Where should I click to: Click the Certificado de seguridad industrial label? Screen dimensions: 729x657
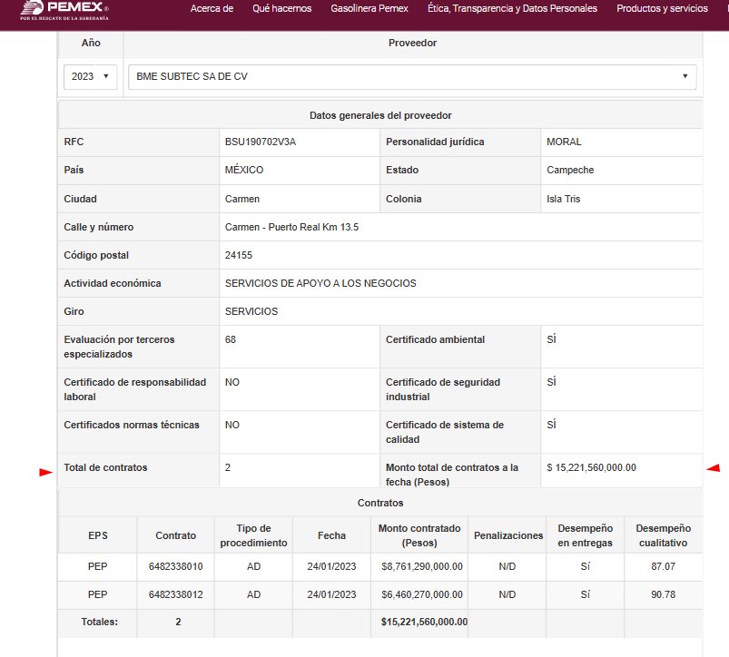443,389
